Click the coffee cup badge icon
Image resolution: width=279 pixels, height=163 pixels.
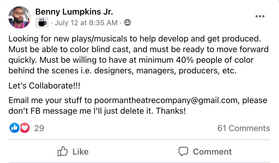[42, 22]
